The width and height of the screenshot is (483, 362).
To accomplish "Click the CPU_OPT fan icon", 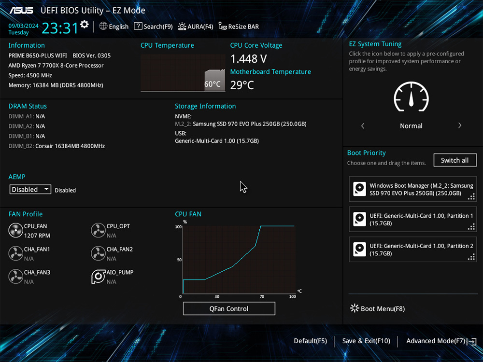I will coord(98,231).
